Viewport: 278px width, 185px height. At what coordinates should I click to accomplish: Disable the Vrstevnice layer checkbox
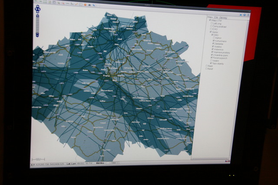pyautogui.click(x=212, y=49)
